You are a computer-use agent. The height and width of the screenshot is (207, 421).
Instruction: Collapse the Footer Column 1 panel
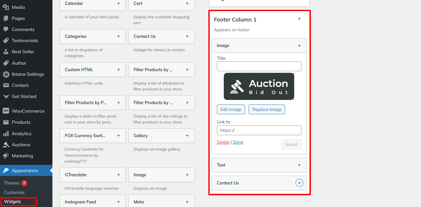tap(299, 19)
